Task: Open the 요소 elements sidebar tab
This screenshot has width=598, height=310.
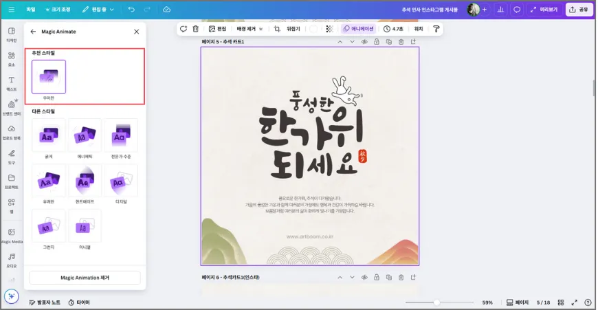Action: tap(12, 59)
